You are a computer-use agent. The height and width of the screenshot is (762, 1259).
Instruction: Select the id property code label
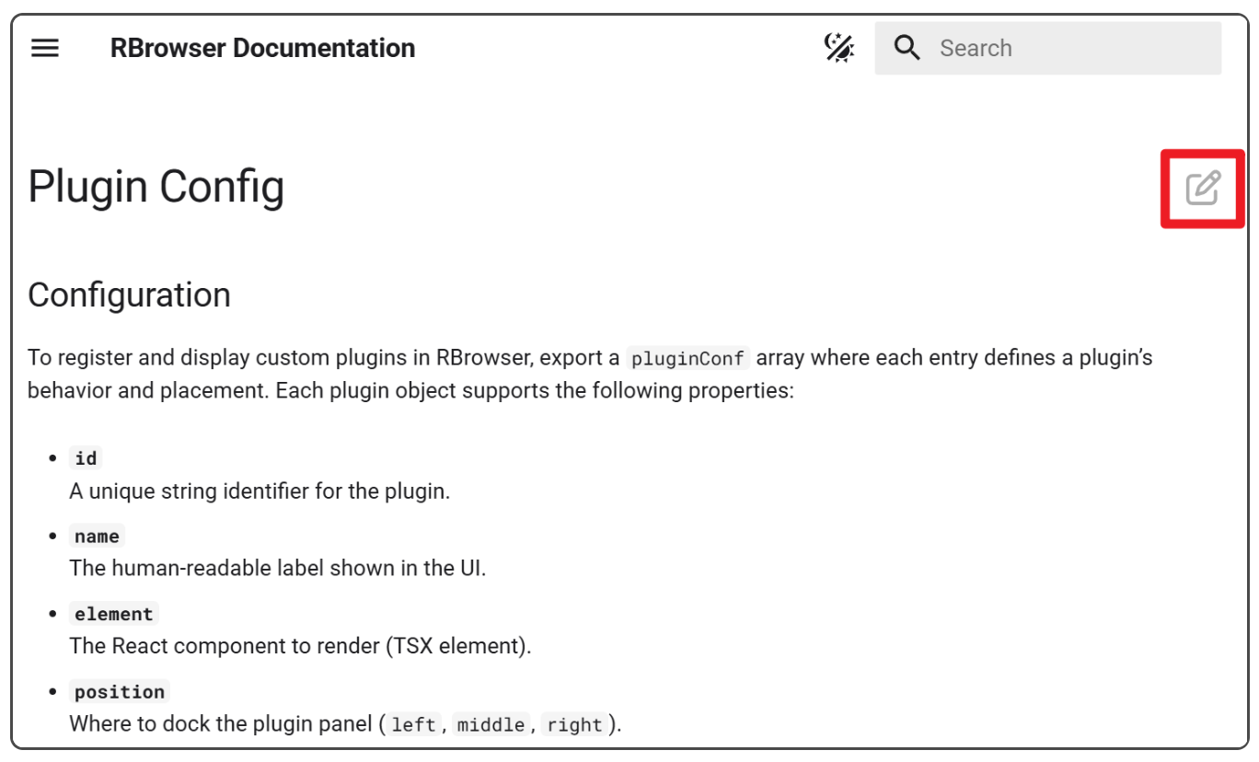86,458
